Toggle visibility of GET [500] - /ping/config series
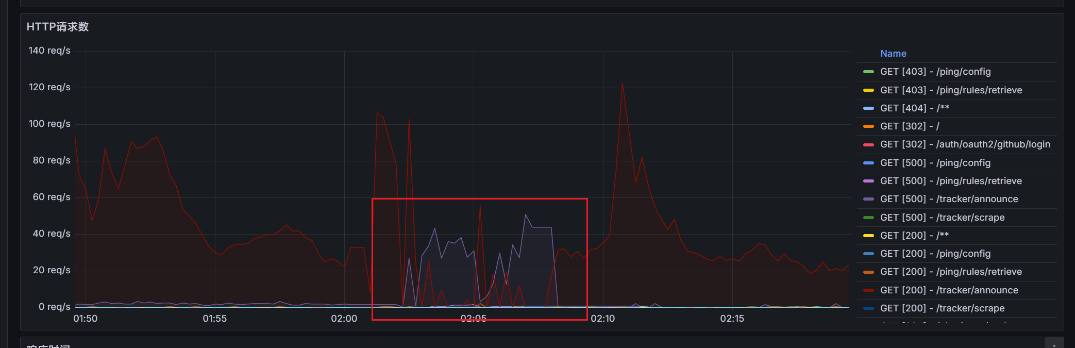1075x348 pixels. coord(935,163)
